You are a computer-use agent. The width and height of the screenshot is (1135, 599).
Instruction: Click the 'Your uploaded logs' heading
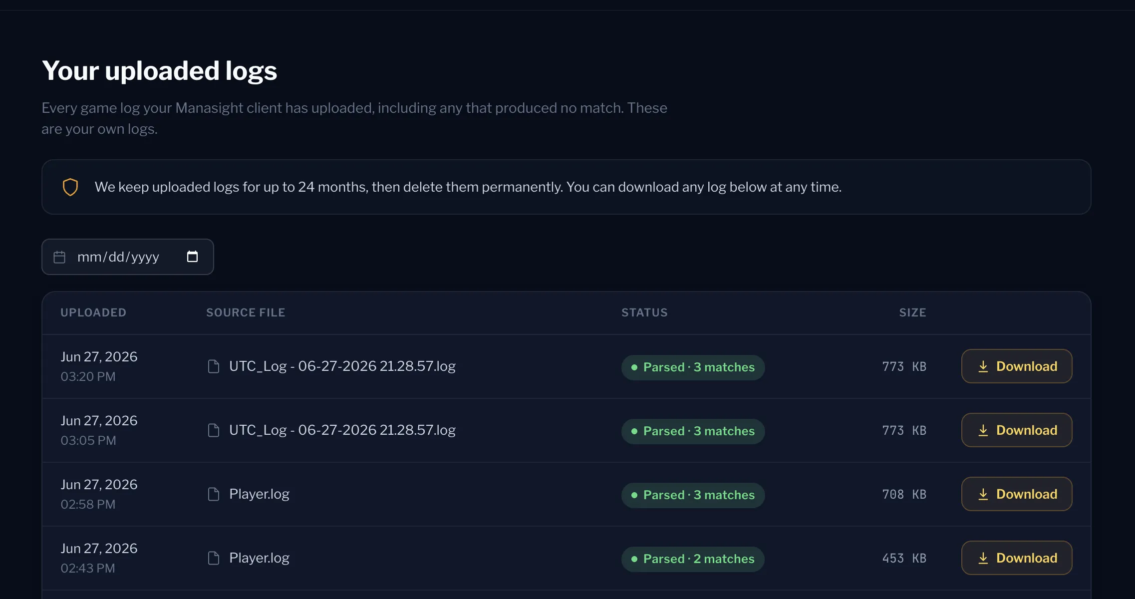coord(159,71)
